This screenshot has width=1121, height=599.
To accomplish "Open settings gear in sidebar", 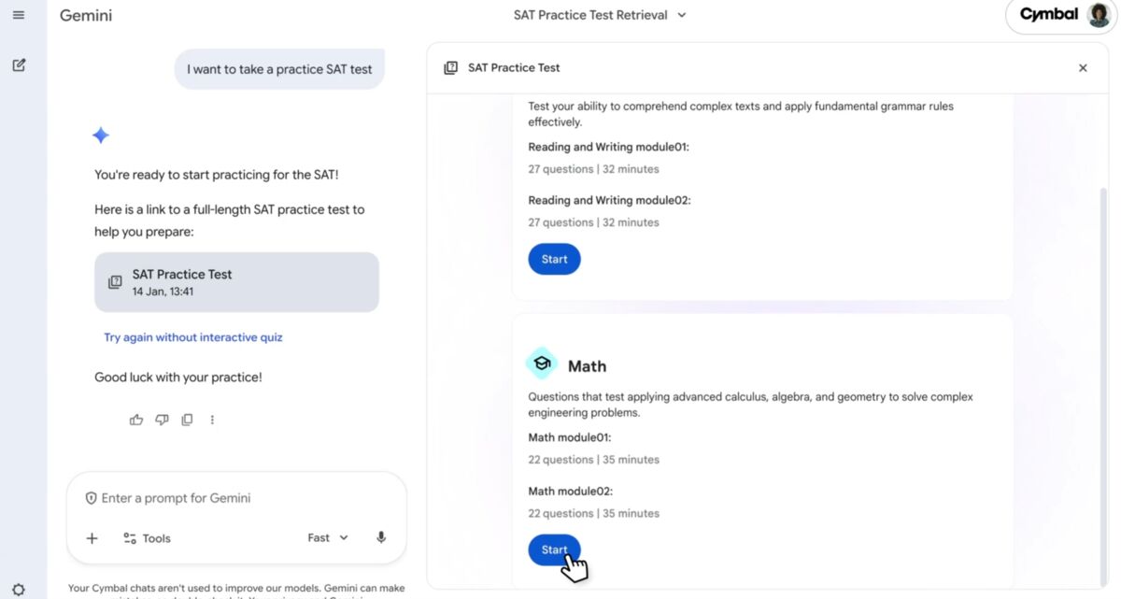I will (x=19, y=590).
